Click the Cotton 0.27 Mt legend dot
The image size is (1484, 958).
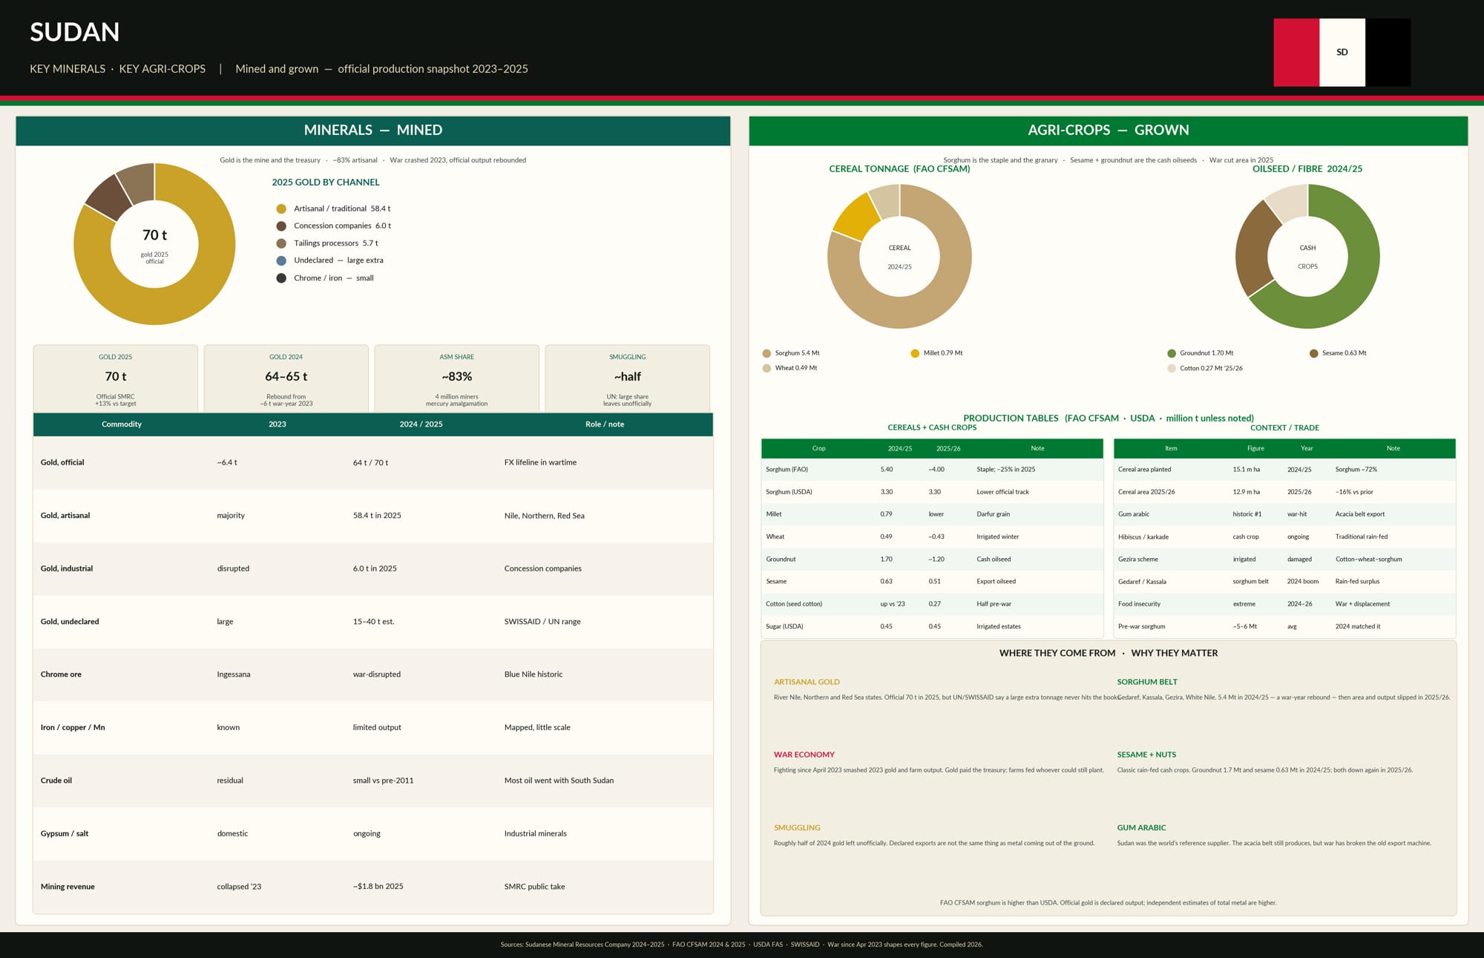click(x=1172, y=368)
